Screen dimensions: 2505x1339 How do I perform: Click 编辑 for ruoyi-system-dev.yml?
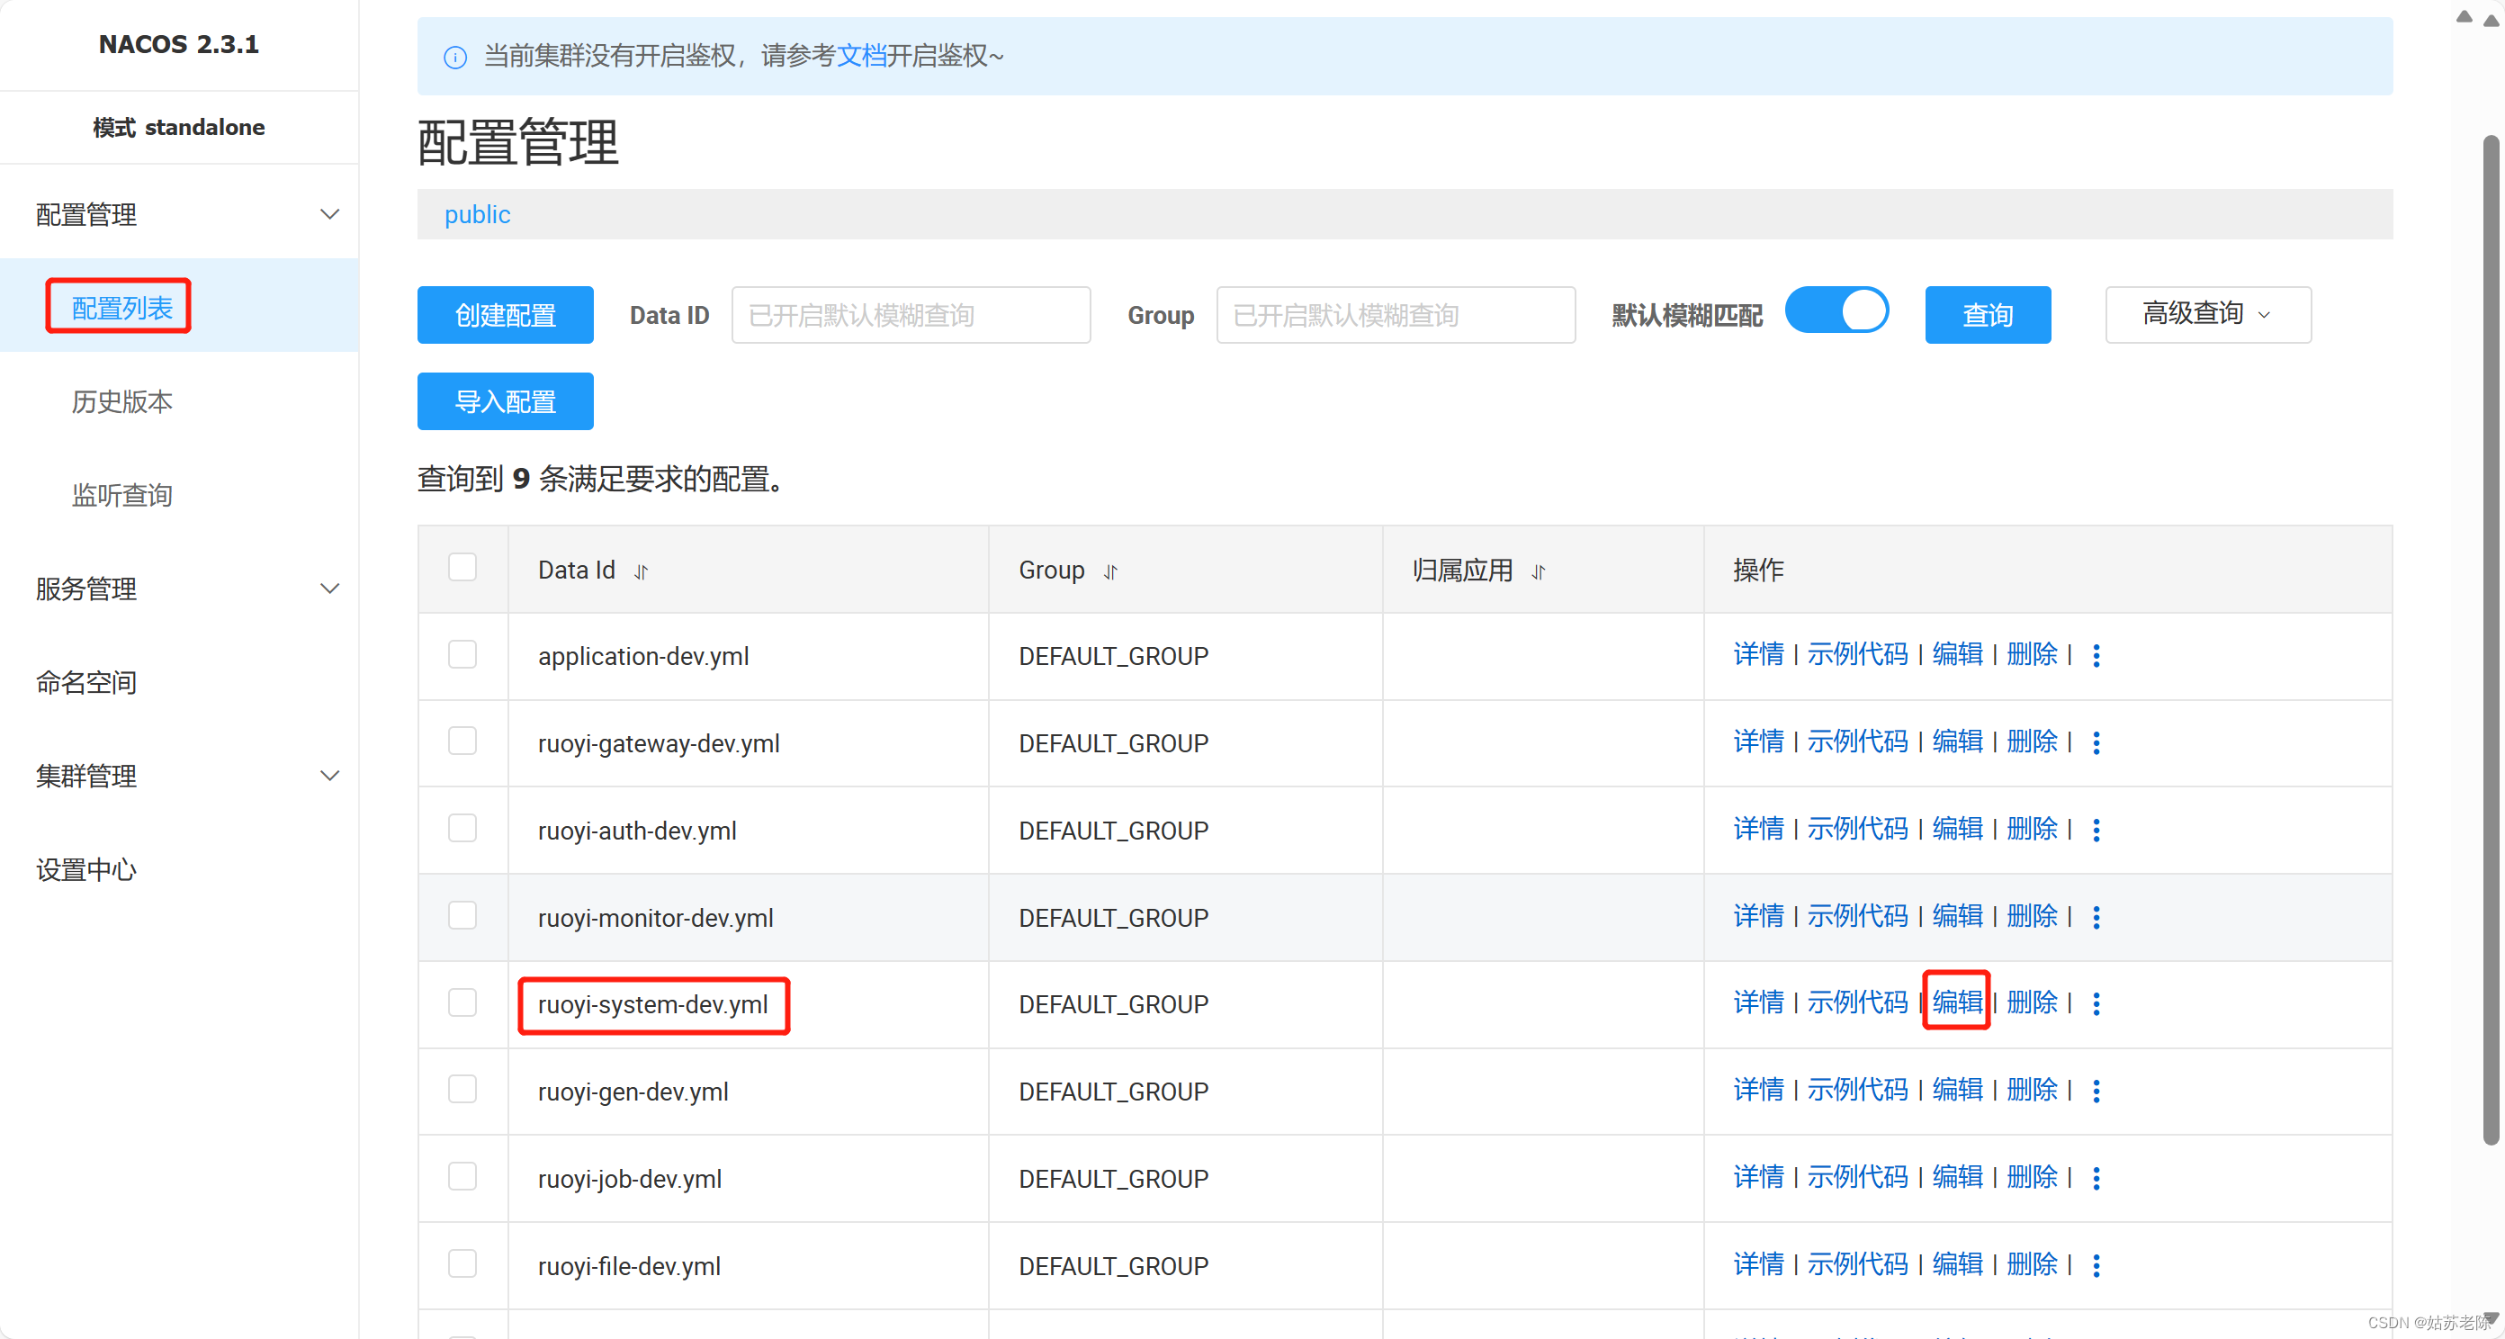coord(1956,1002)
